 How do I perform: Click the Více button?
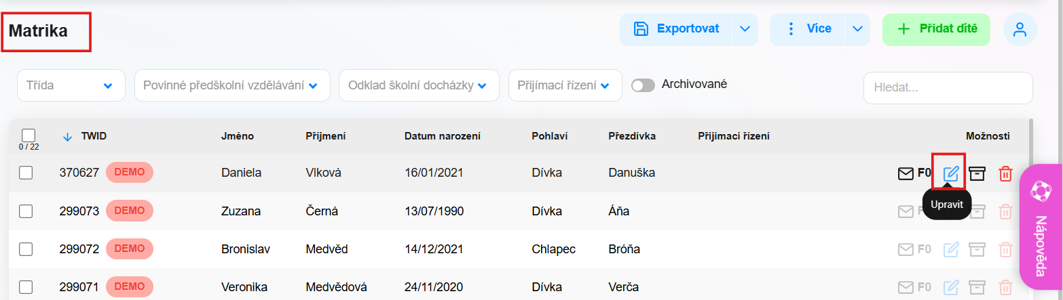click(x=808, y=29)
